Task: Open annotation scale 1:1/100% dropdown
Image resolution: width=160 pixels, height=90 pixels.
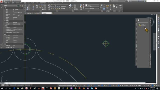Action: [x=127, y=85]
